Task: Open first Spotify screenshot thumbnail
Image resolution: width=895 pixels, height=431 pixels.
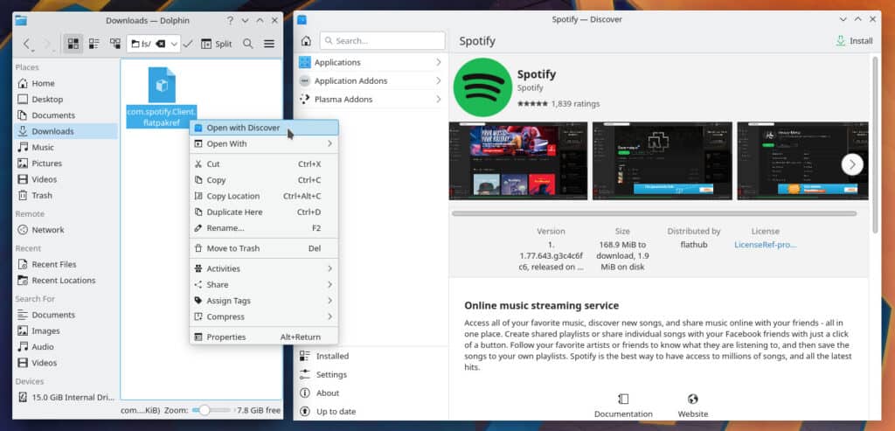Action: coord(518,160)
